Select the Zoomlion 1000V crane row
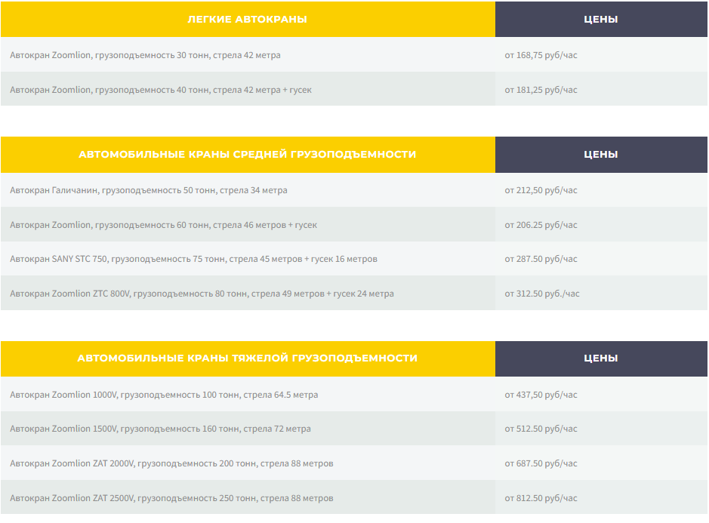The image size is (709, 523). pos(164,395)
